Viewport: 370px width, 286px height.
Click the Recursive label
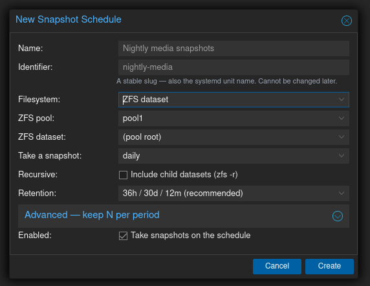pos(38,175)
